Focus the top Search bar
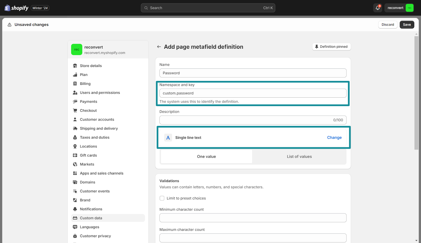421x243 pixels. pos(208,8)
